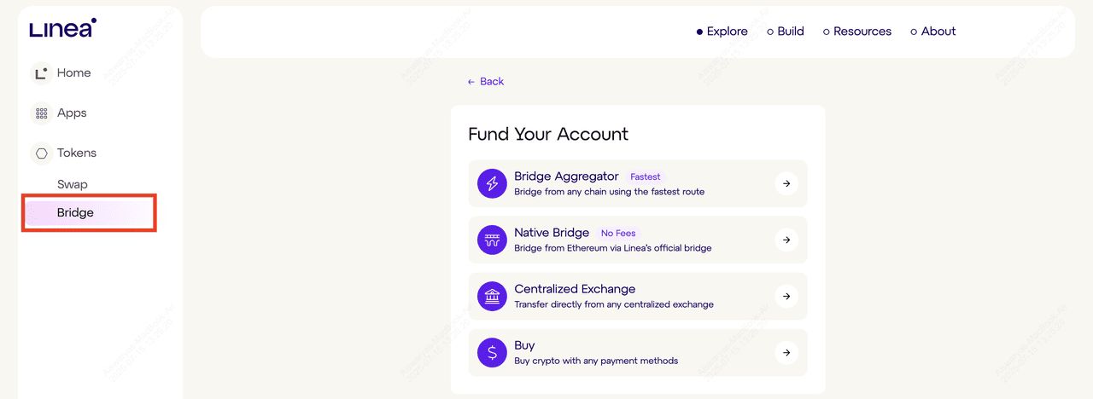
Task: Open Centralized Exchange via its arrow
Action: tap(786, 296)
